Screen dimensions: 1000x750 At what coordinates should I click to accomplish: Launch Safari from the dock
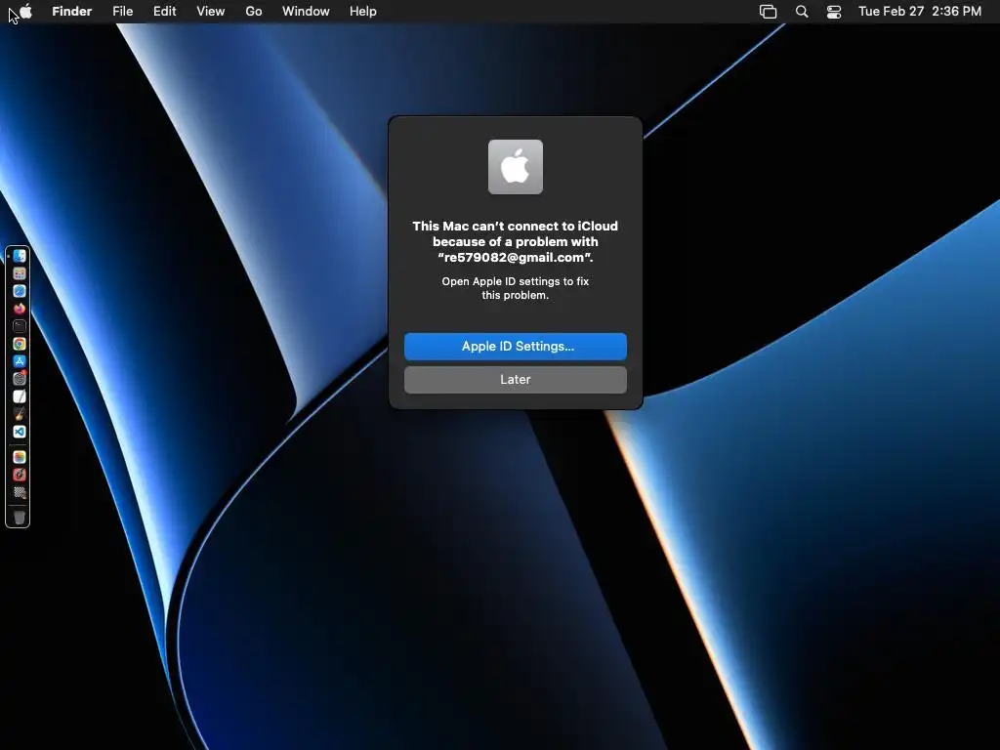pos(20,291)
